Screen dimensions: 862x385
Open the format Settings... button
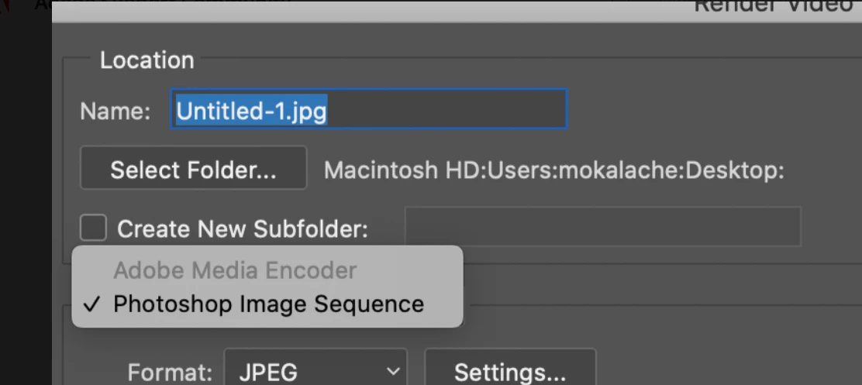coord(510,369)
